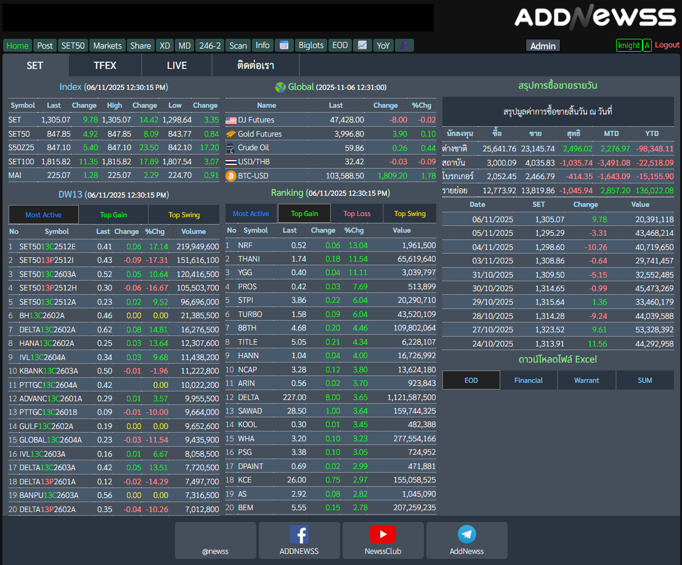Select Top Swing in the DW13 panel

[x=184, y=215]
